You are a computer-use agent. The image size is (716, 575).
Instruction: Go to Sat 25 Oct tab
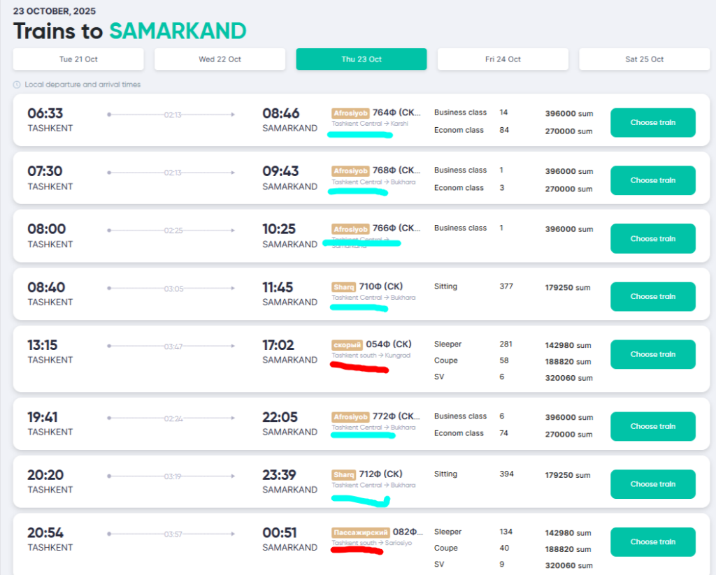(644, 59)
